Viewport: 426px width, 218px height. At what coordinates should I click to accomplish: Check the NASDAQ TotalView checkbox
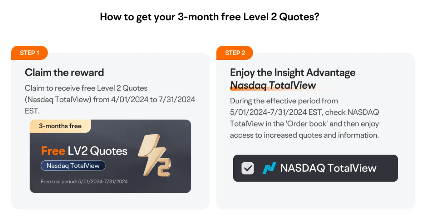pyautogui.click(x=248, y=168)
